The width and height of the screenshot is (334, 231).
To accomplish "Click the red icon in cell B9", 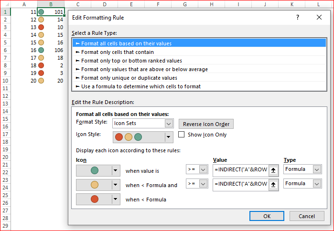I will coord(41,73).
